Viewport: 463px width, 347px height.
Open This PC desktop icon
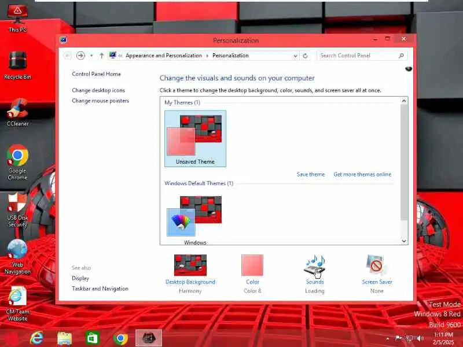pos(17,19)
